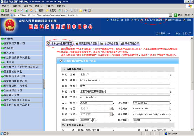
Task: Click the yellow Discuss note icon
Action: pos(80,11)
